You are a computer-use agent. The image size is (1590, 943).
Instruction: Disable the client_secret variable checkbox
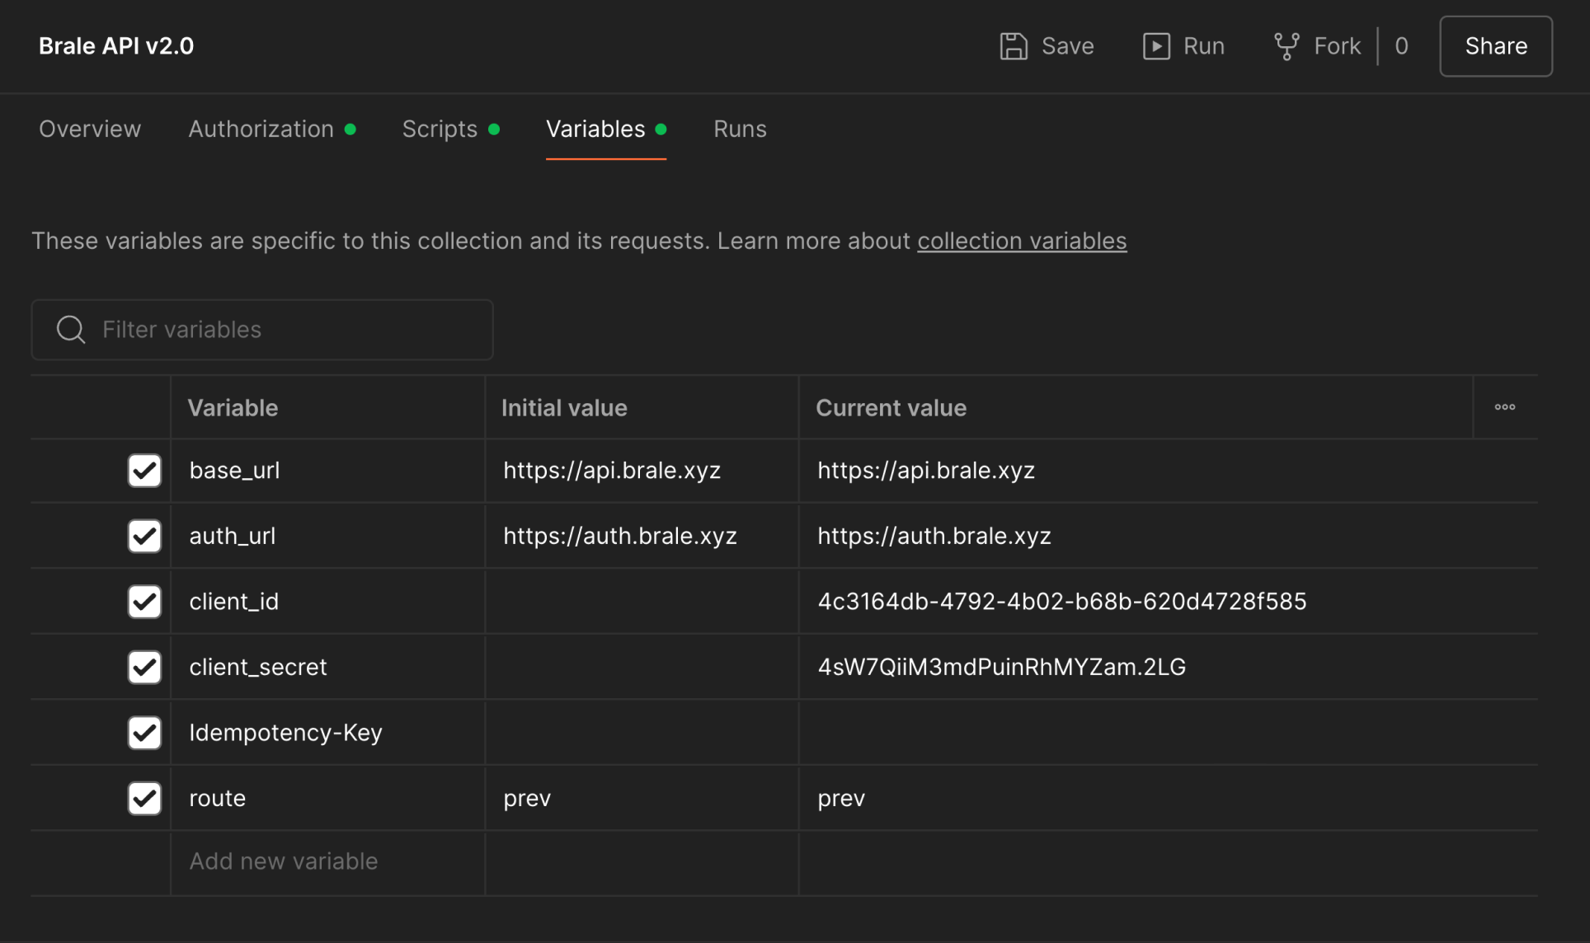pos(144,667)
